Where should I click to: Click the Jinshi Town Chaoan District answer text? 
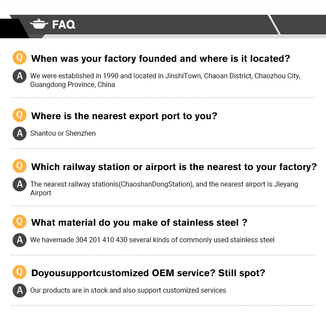(x=165, y=80)
